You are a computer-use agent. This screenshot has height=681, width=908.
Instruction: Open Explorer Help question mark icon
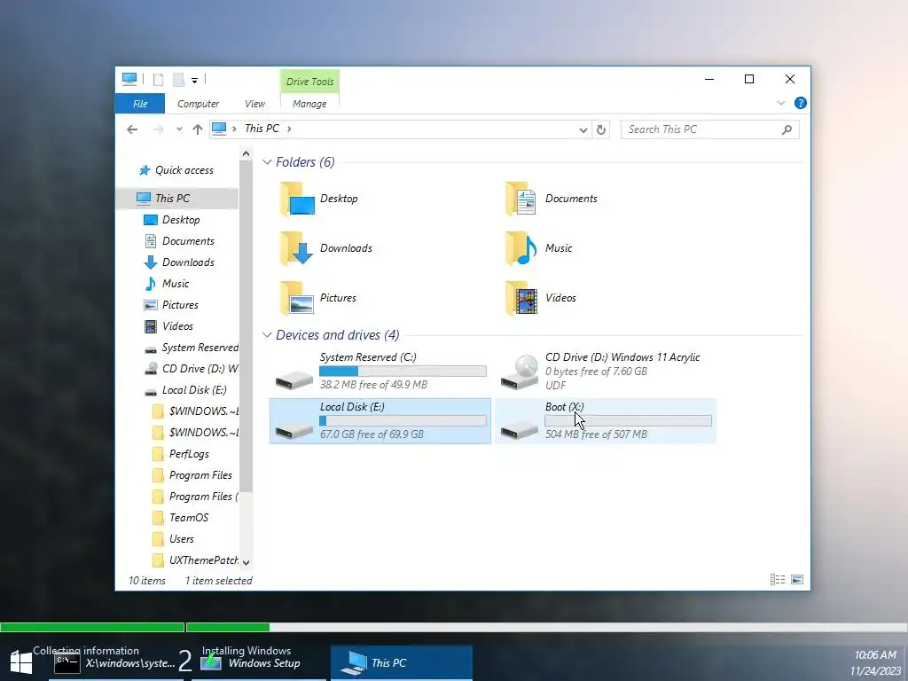pyautogui.click(x=801, y=103)
